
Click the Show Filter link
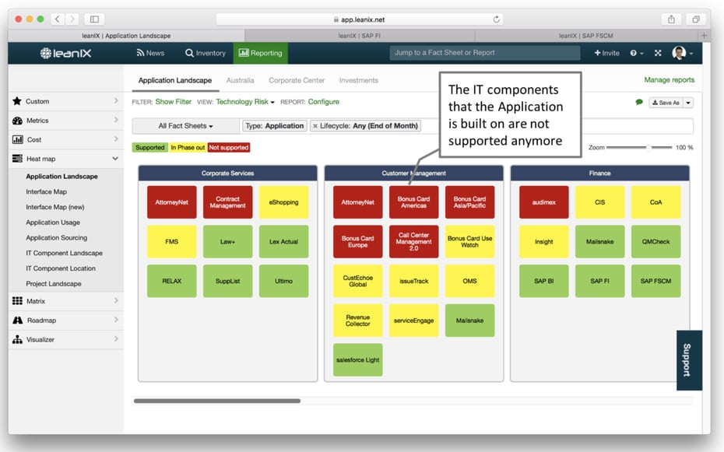click(174, 102)
